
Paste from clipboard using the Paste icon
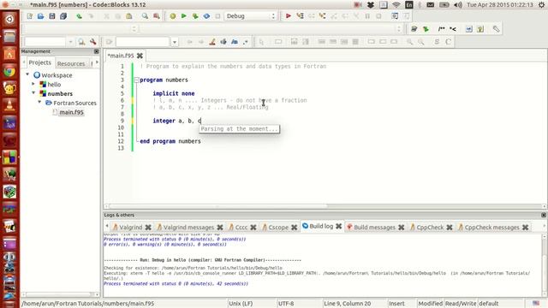pyautogui.click(x=129, y=16)
